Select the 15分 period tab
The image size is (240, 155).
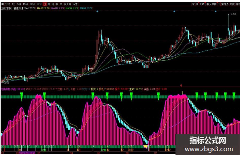(25, 4)
